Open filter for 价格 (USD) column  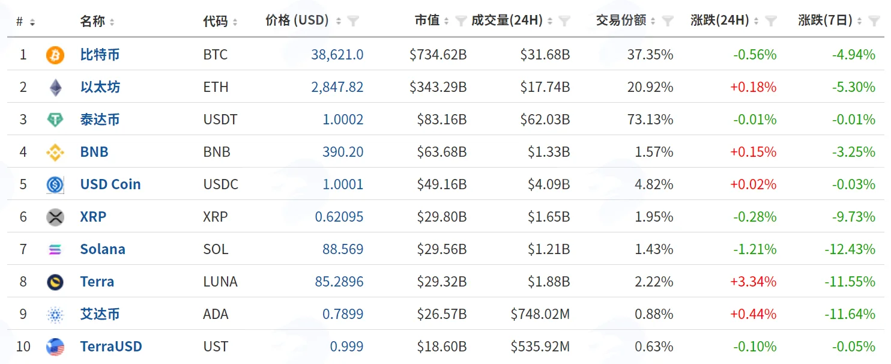pyautogui.click(x=354, y=22)
